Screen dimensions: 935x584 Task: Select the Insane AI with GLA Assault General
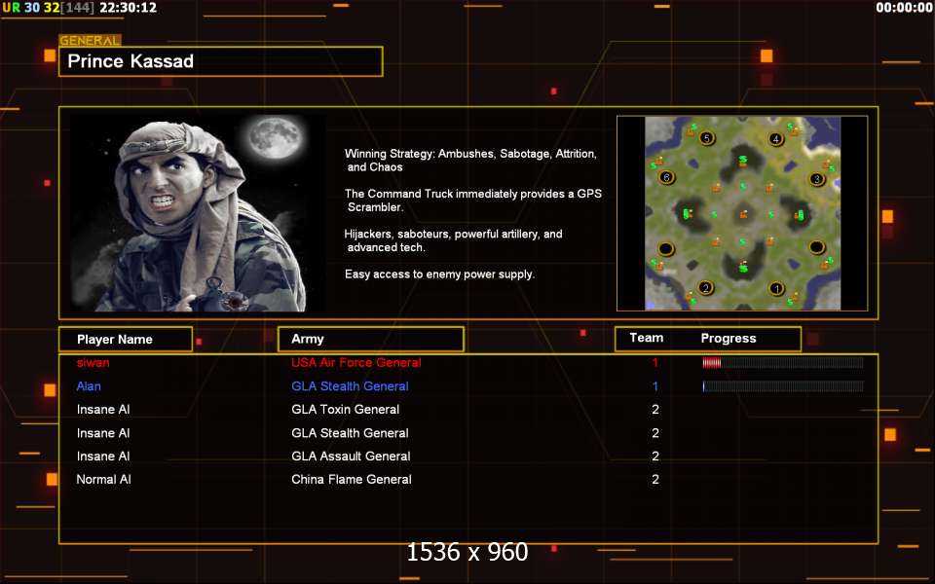[103, 456]
